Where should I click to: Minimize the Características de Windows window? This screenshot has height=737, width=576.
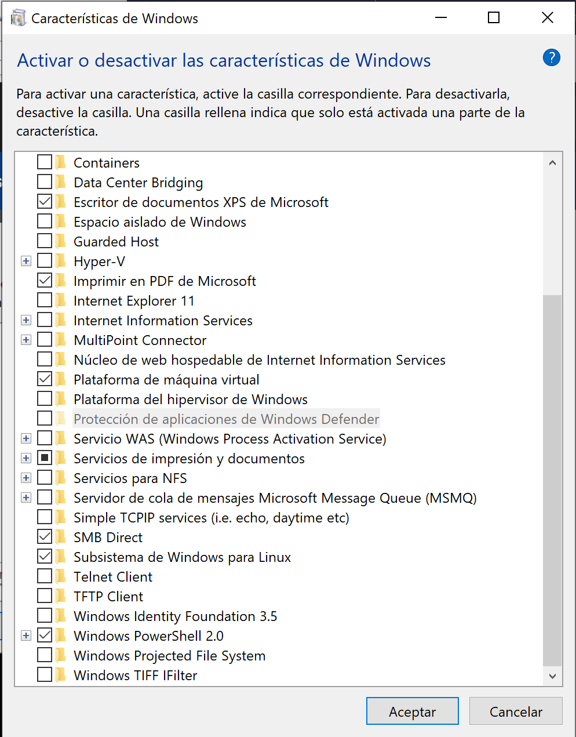click(x=441, y=18)
